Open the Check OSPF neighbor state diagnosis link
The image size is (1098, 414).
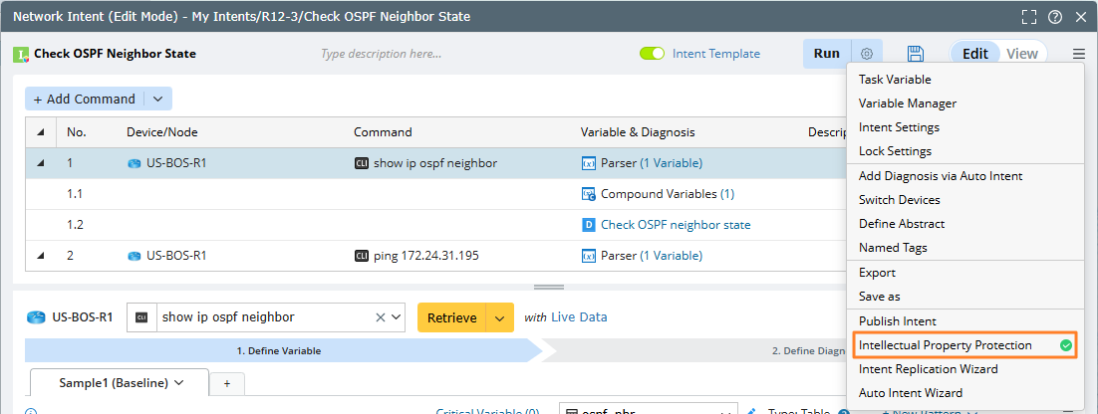[x=676, y=225]
